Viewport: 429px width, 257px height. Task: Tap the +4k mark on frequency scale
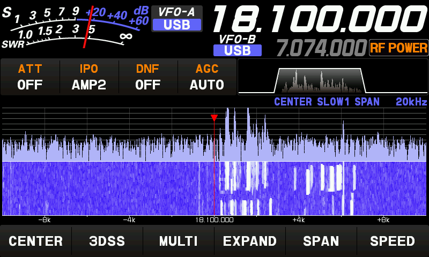[299, 220]
